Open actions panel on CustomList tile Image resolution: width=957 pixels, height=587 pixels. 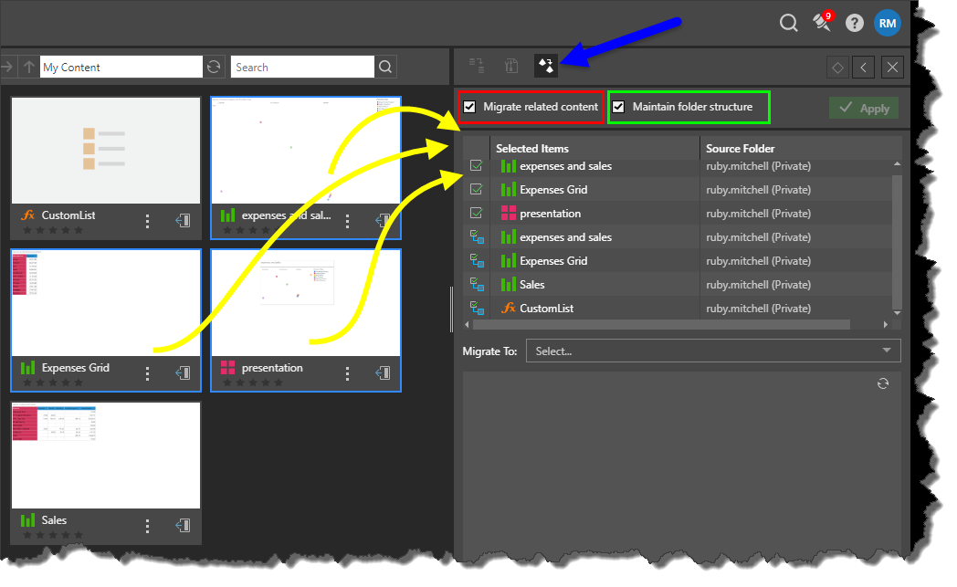click(183, 221)
